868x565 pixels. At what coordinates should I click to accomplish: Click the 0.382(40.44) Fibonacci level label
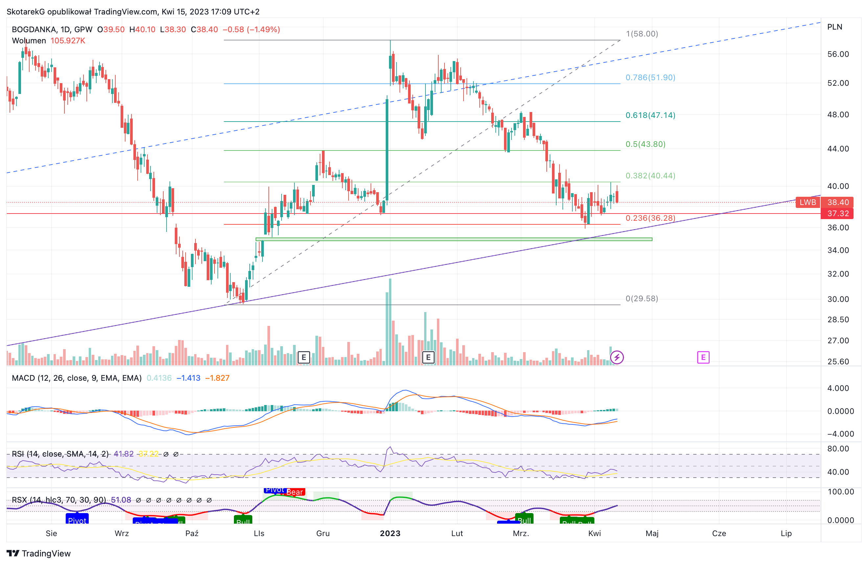pyautogui.click(x=650, y=175)
